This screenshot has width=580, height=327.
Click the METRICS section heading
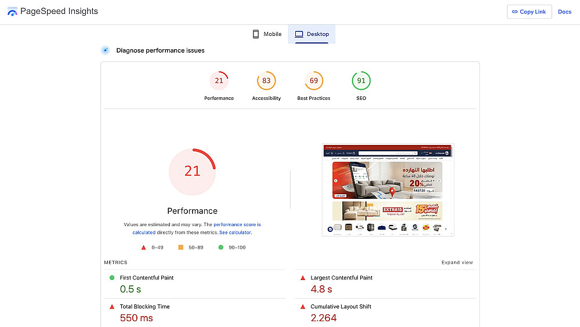point(115,262)
